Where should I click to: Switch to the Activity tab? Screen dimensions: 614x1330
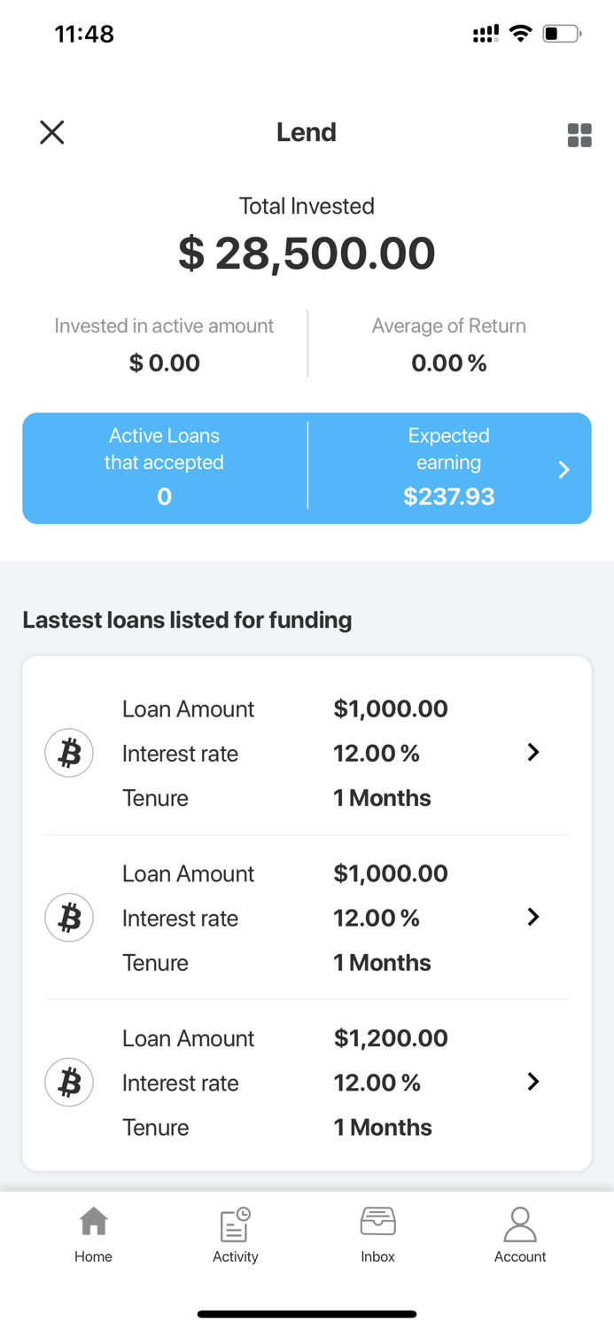tap(235, 1232)
